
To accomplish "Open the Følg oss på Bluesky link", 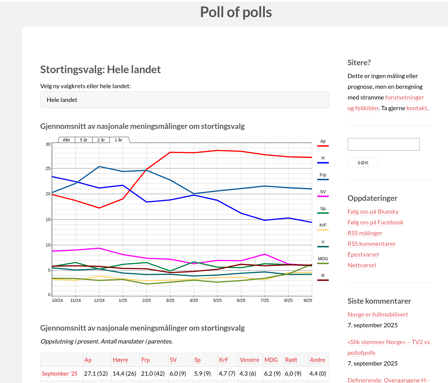I will click(373, 212).
